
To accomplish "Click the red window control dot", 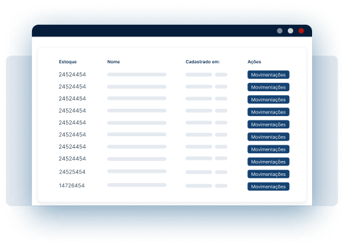I will pos(301,31).
